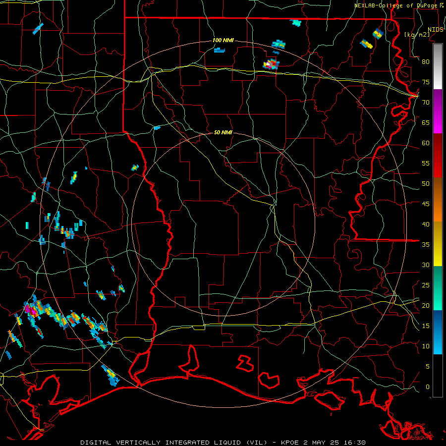The width and height of the screenshot is (446, 446).
Task: Select the brown-orange segment of the color scale
Action: (438, 200)
